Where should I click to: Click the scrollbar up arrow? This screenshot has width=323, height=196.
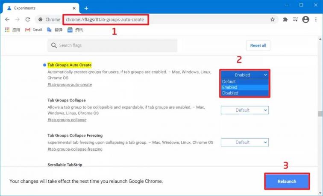(x=320, y=39)
